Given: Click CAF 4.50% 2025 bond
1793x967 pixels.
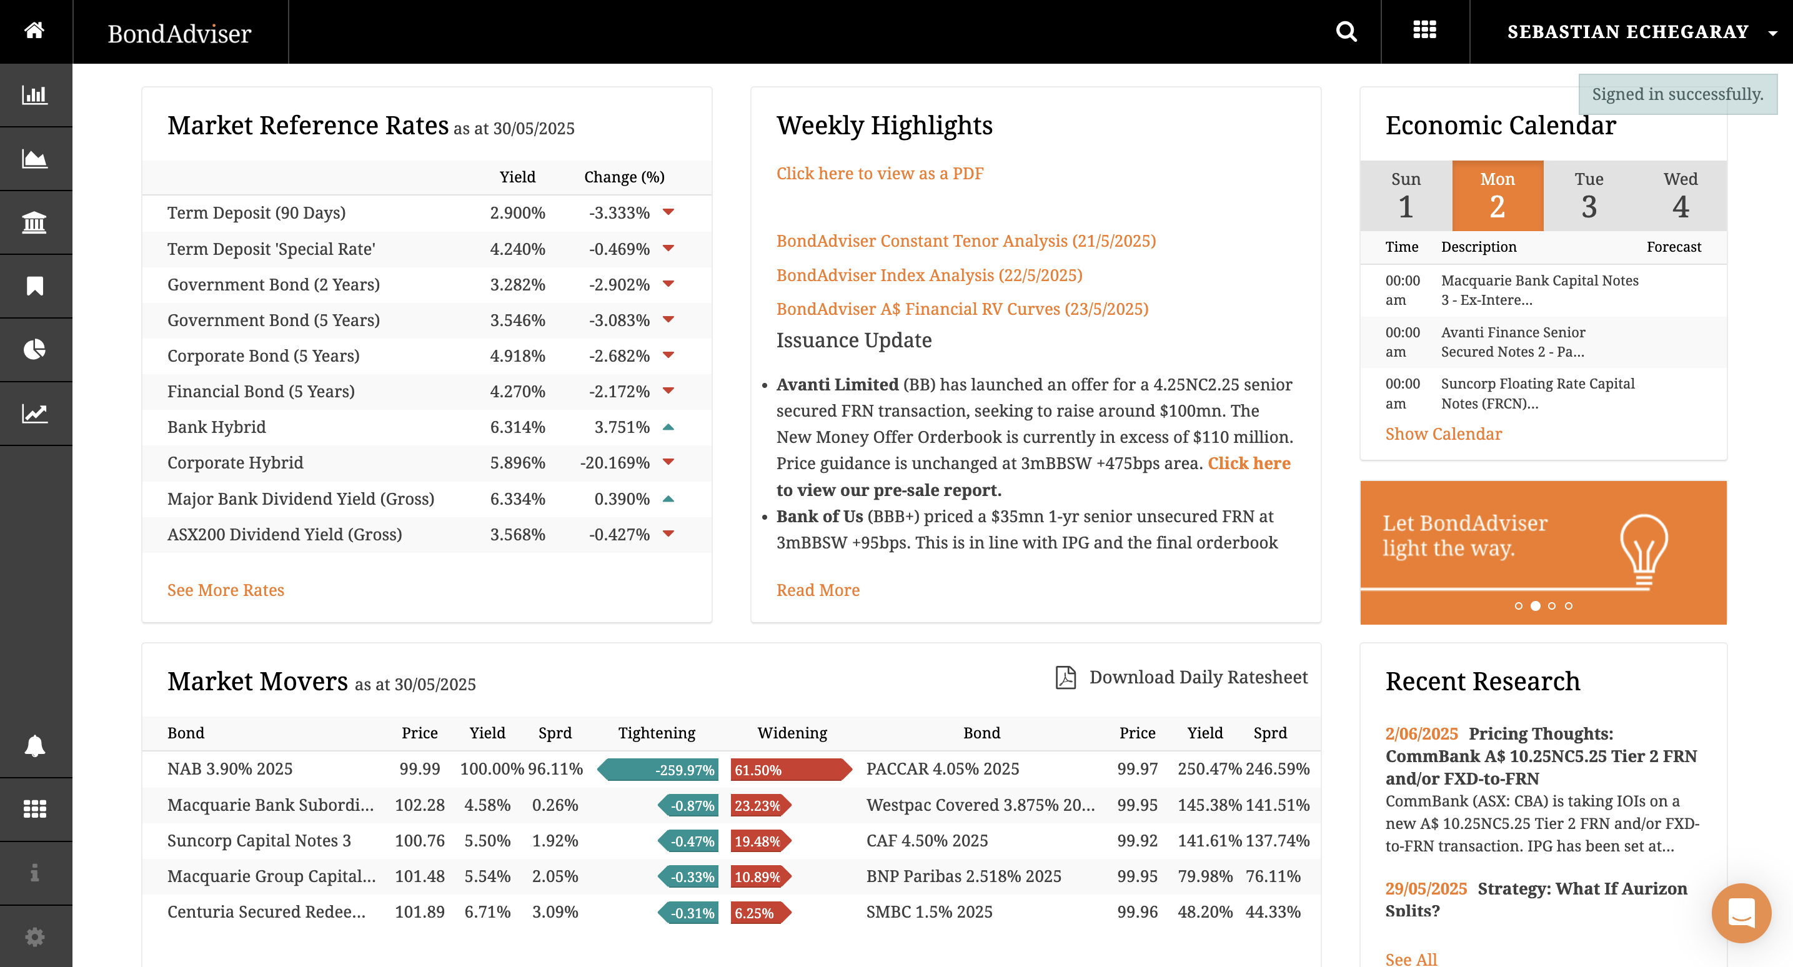Looking at the screenshot, I should click(926, 840).
